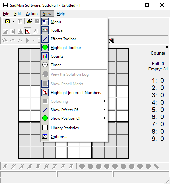
Task: Select the bottom-right cell of the Sudoku grid
Action: click(x=122, y=153)
